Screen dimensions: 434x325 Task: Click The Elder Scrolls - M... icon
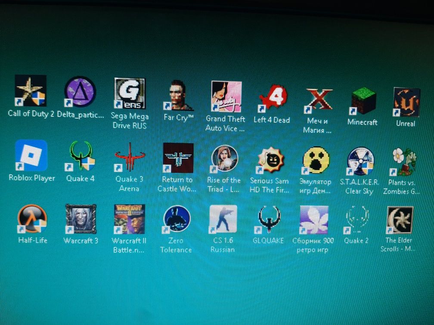point(400,220)
